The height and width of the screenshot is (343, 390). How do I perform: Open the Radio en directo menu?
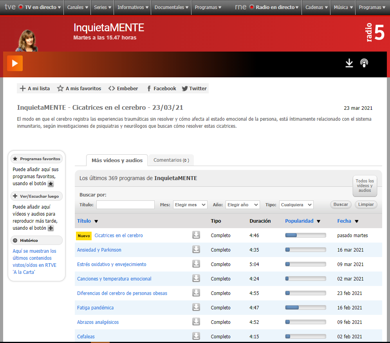[274, 7]
